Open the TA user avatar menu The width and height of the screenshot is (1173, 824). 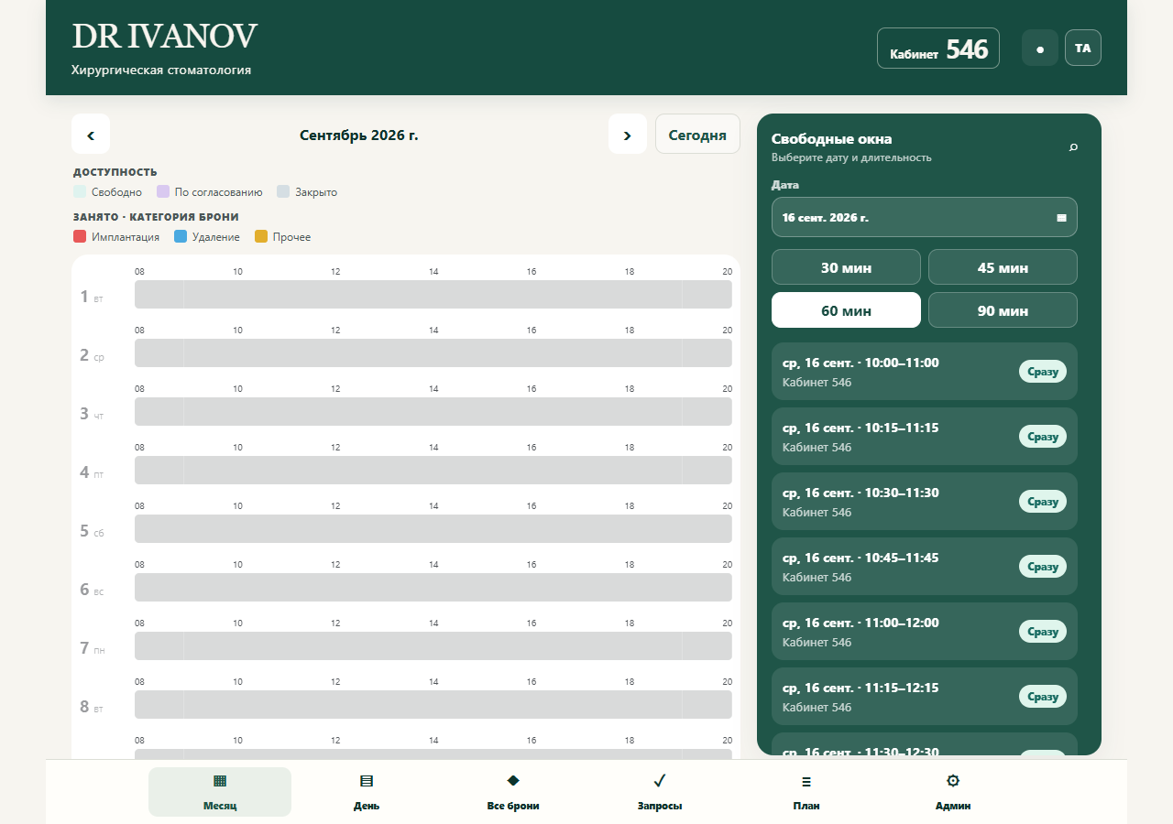[1083, 49]
